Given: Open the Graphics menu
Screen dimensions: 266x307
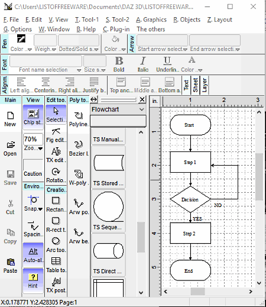Looking at the screenshot, I should coord(151,20).
